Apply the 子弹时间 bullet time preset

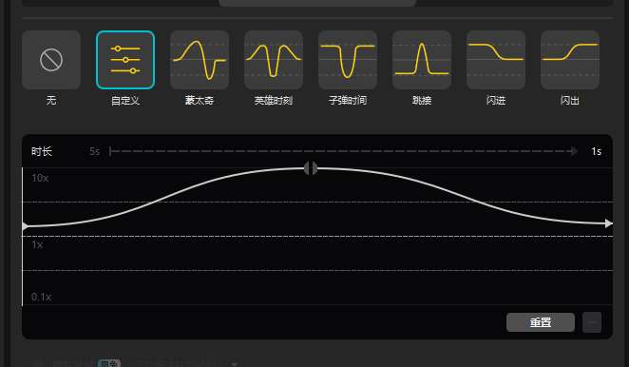[x=348, y=60]
